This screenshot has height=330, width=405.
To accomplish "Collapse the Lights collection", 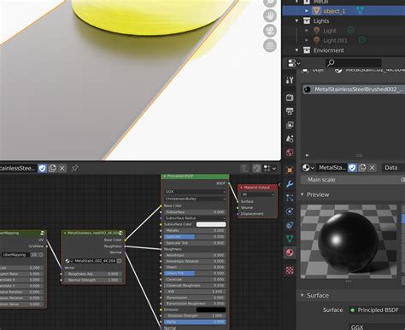I will pyautogui.click(x=296, y=20).
